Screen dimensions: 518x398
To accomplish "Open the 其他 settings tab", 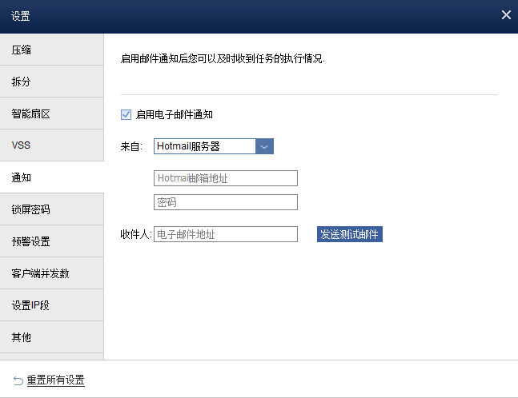I will [x=52, y=337].
